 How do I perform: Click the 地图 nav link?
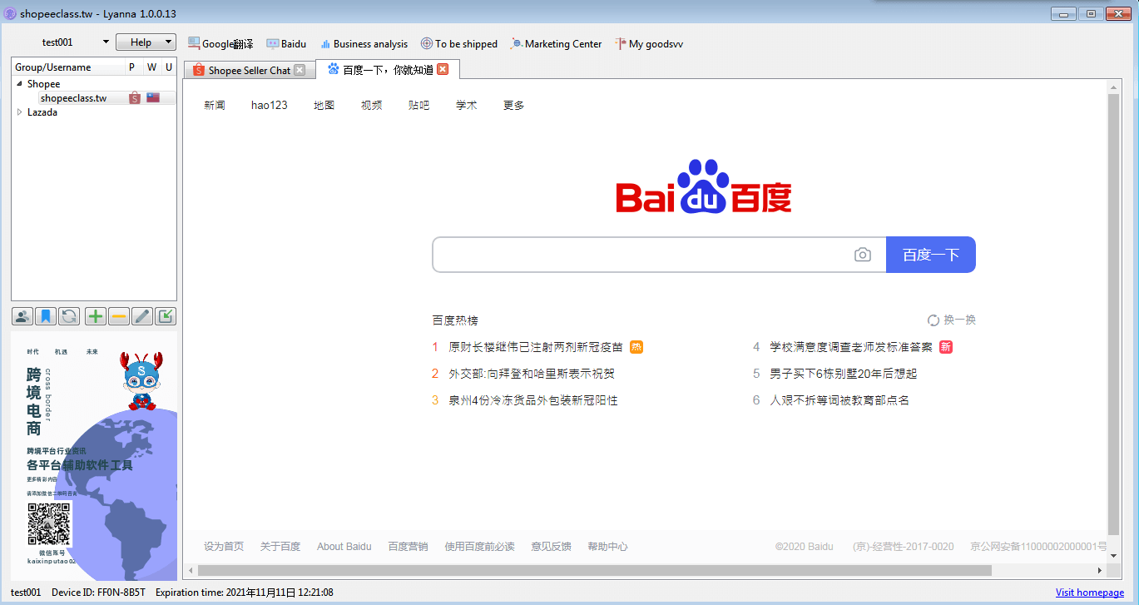tap(324, 106)
